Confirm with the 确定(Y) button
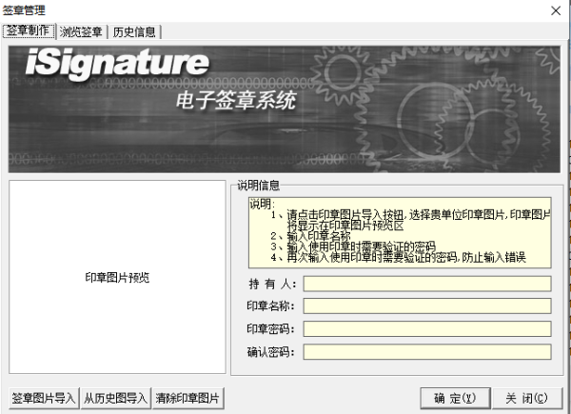The image size is (571, 414). coord(448,398)
